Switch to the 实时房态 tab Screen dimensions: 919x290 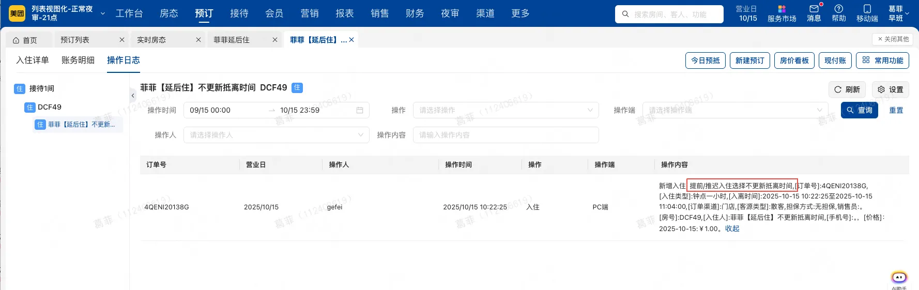click(151, 40)
